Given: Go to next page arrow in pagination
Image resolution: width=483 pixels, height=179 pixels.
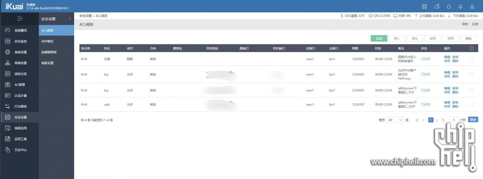Looking at the screenshot, I should (437, 120).
